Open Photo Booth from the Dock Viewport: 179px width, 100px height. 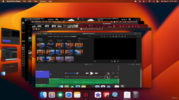106,95
